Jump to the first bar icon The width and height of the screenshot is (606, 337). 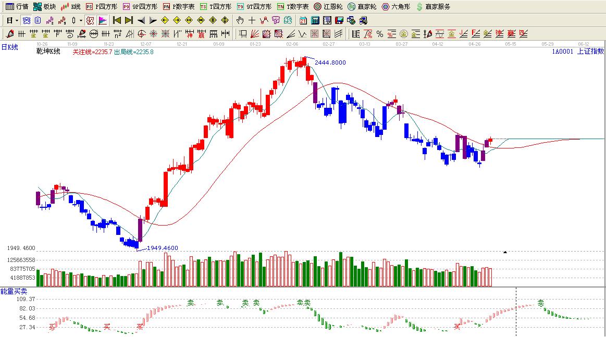[x=117, y=20]
